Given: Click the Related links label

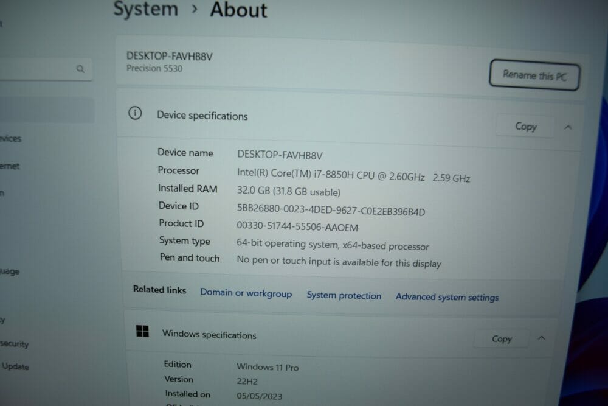Looking at the screenshot, I should (x=159, y=290).
